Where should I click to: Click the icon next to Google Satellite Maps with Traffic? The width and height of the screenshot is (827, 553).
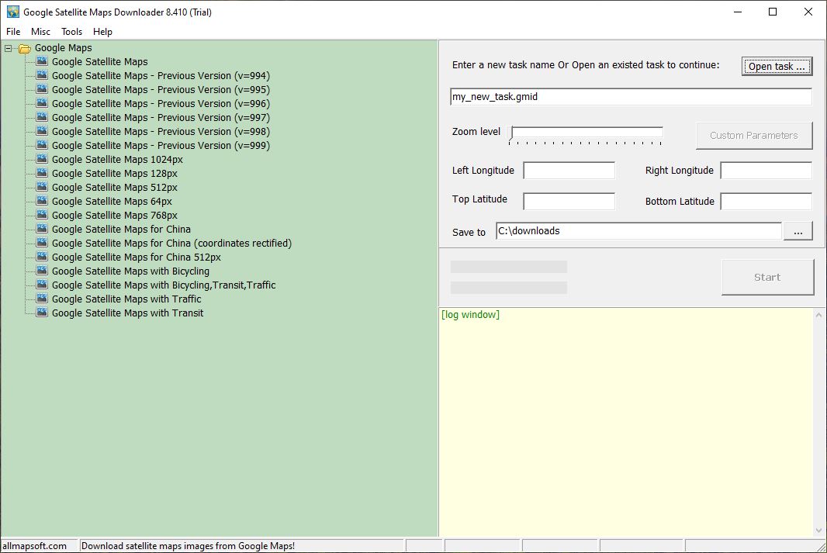tap(42, 299)
